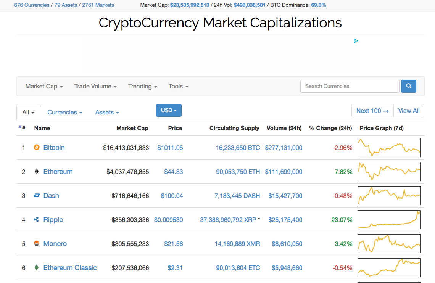Click Ripple change value 23.07%
This screenshot has width=435, height=283.
click(x=342, y=220)
